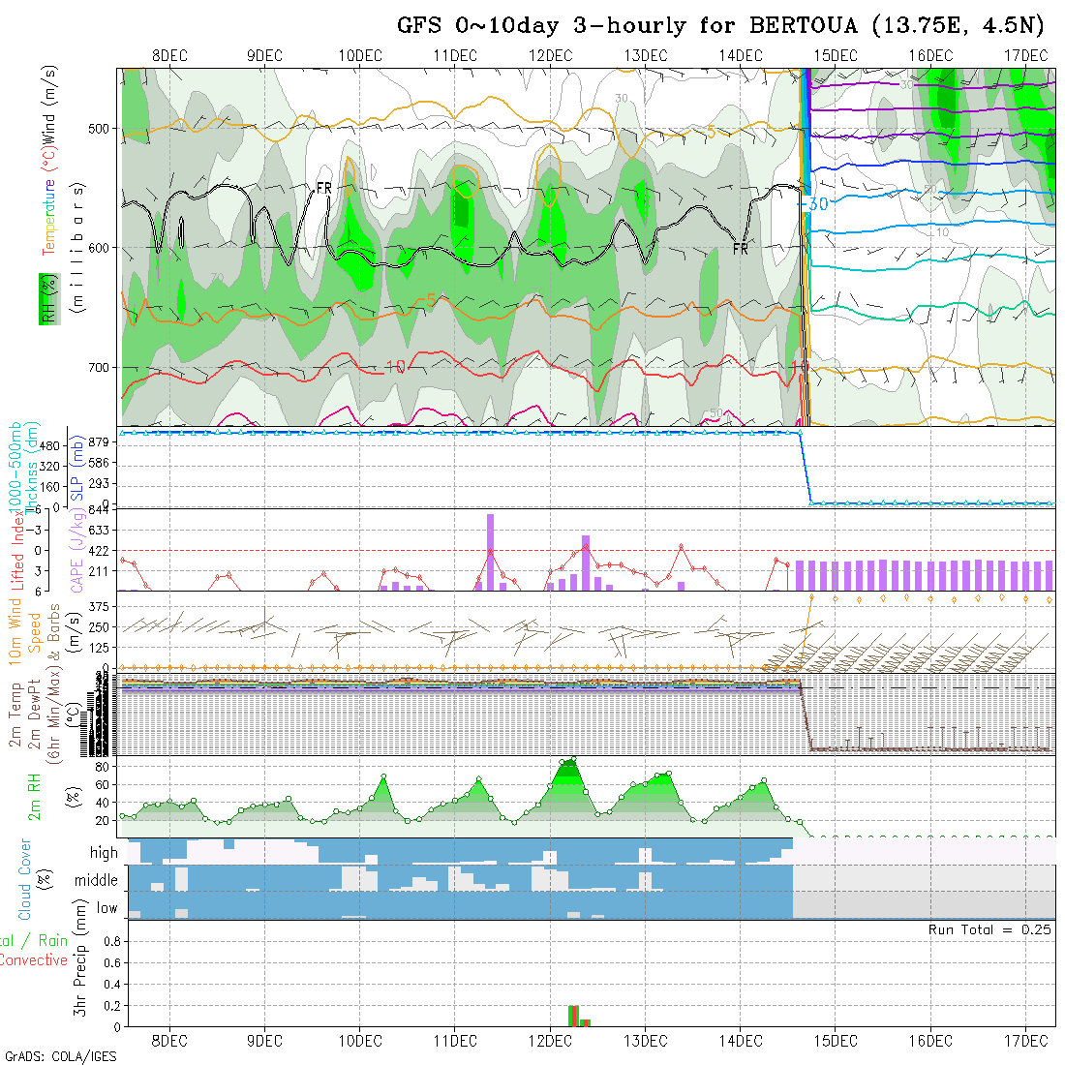Click the tallest purple CAPE bar
Image resolution: width=1065 pixels, height=1065 pixels.
point(490,552)
